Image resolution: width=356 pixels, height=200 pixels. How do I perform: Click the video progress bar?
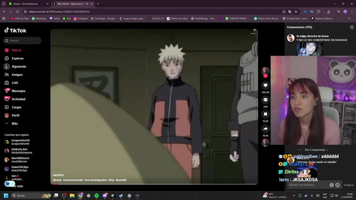pyautogui.click(x=154, y=184)
